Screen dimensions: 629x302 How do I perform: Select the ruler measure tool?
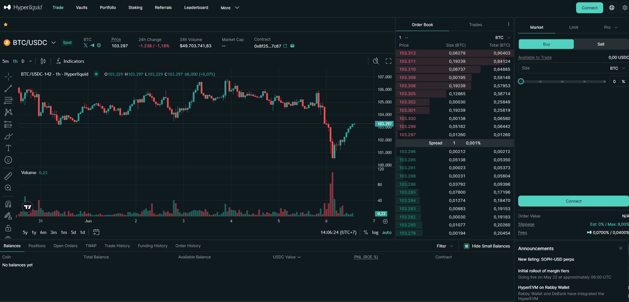coord(8,176)
